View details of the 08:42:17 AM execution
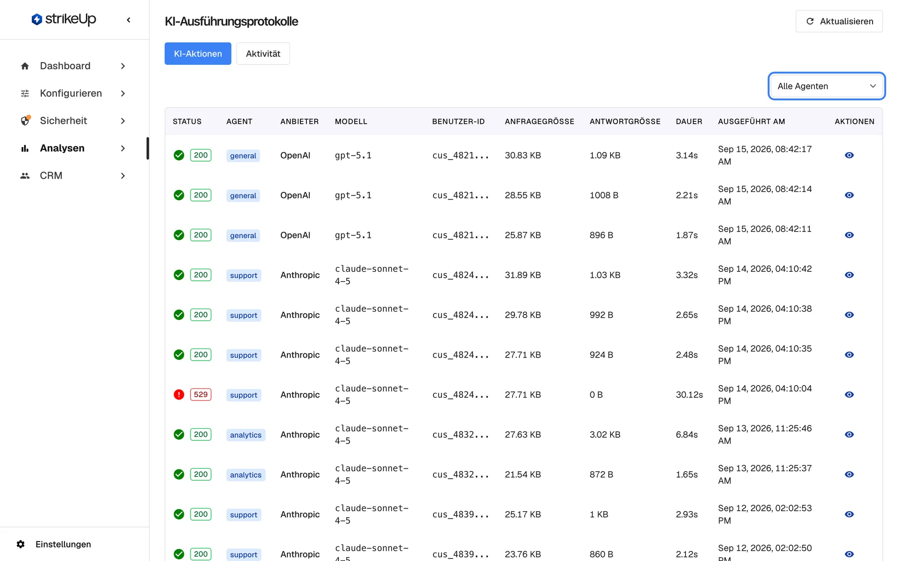This screenshot has width=898, height=561. click(849, 155)
